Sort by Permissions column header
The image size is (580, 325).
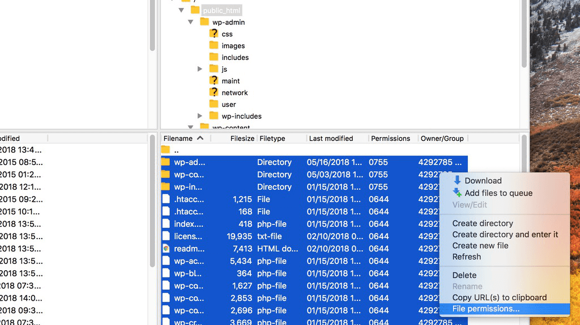point(390,138)
